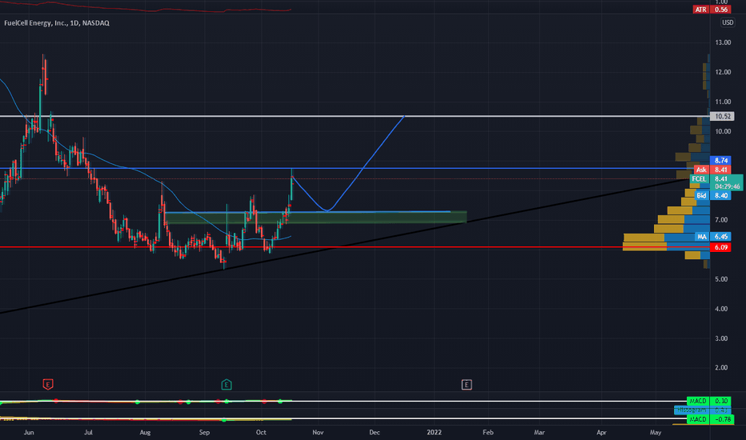This screenshot has width=746, height=440.
Task: Click the red 6.09 price label
Action: 720,247
